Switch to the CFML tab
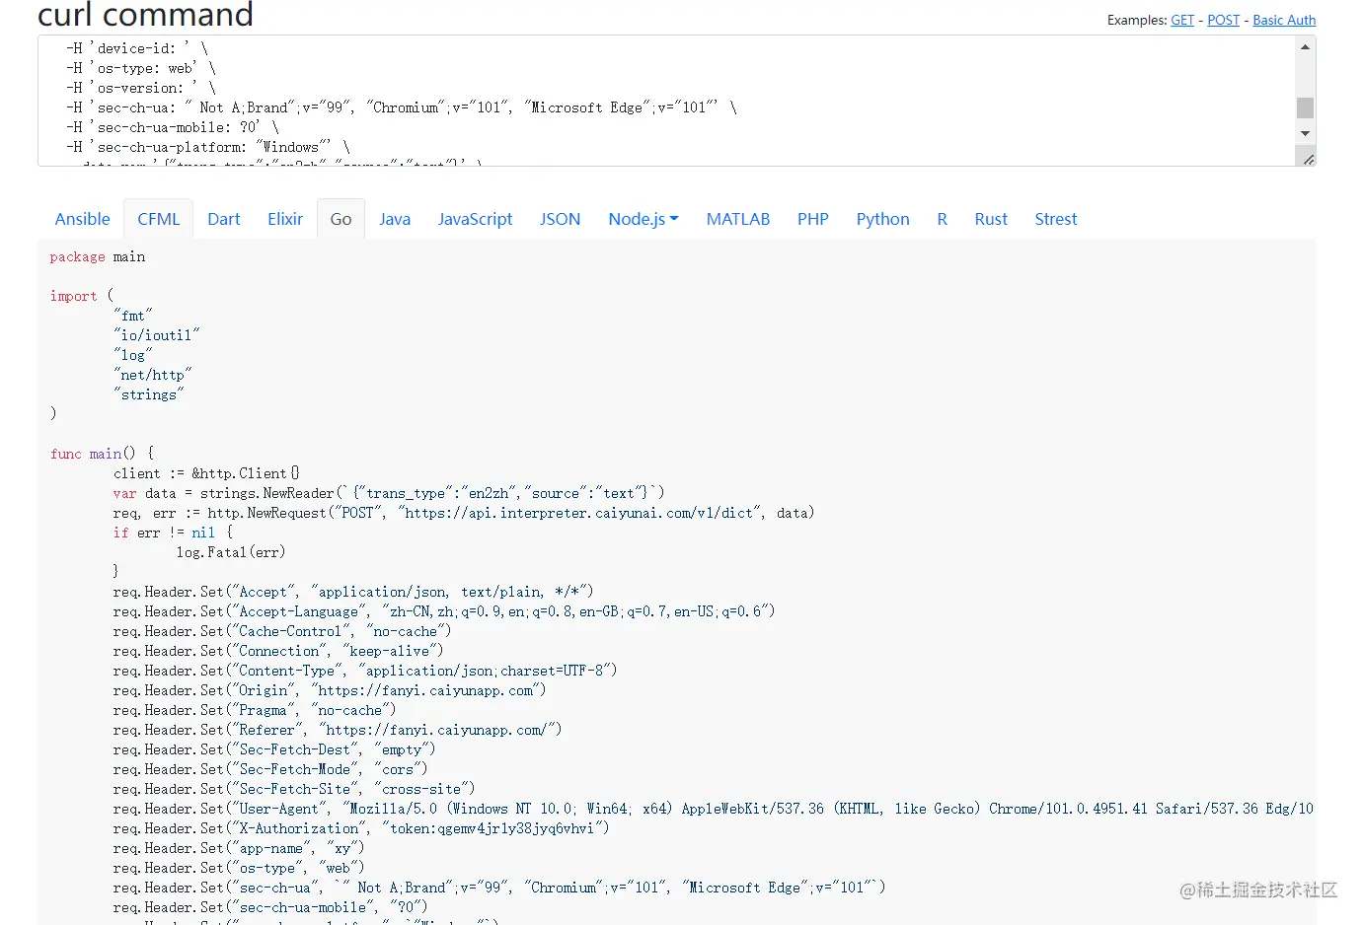This screenshot has height=925, width=1363. click(158, 219)
